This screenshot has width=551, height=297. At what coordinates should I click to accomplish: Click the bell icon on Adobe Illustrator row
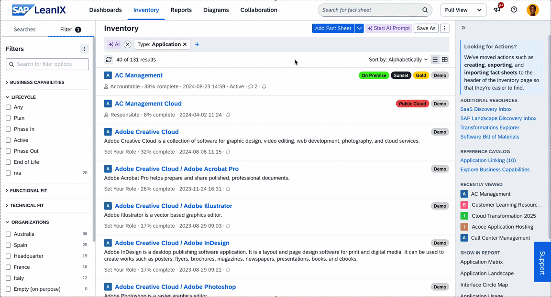coord(228,226)
